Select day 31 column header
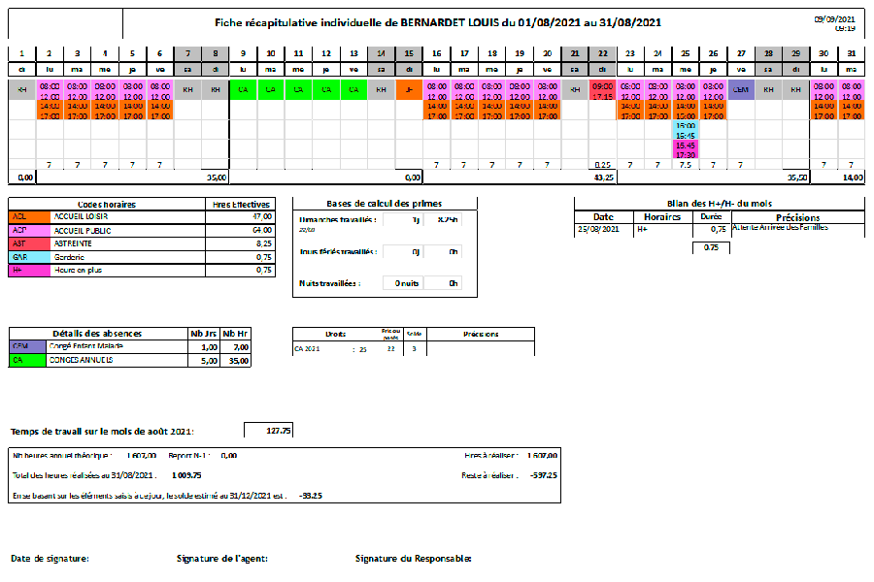This screenshot has width=874, height=582. [851, 53]
